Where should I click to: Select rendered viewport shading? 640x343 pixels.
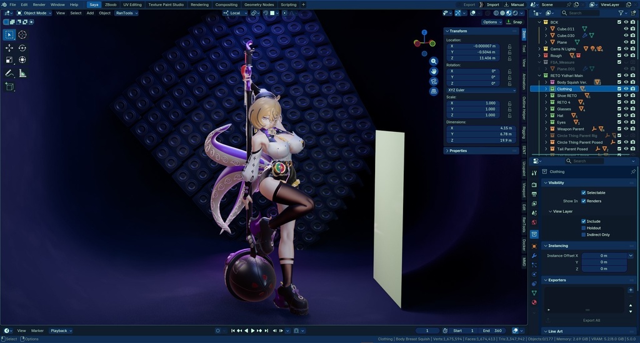(515, 13)
